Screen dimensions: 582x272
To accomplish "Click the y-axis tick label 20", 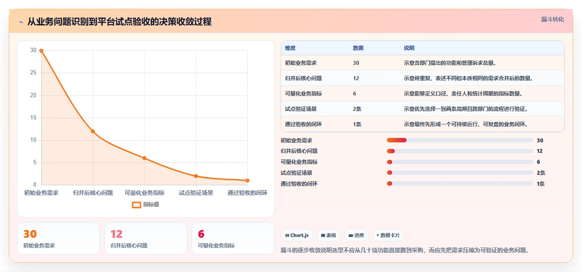I will (33, 95).
